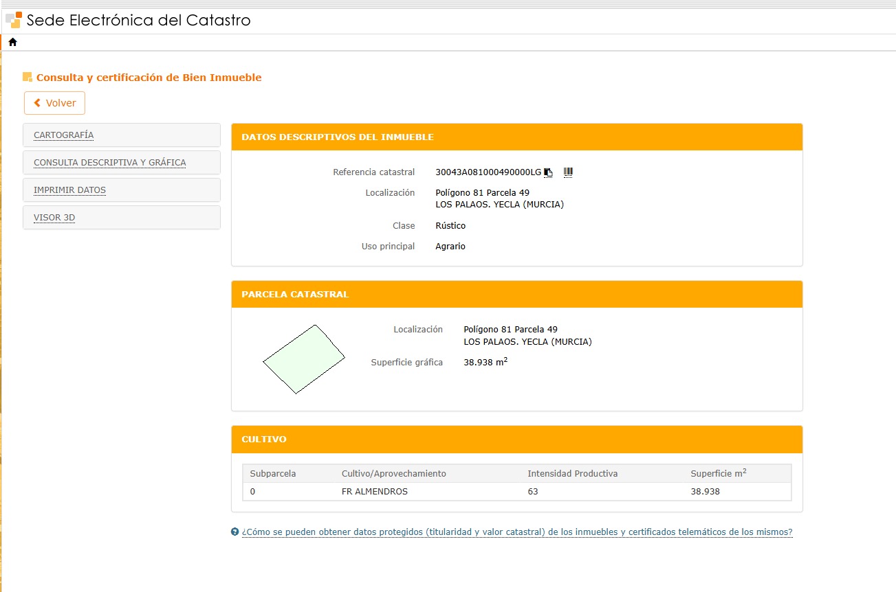896x592 pixels.
Task: Copy the cadastral reference with copy icon
Action: click(548, 172)
